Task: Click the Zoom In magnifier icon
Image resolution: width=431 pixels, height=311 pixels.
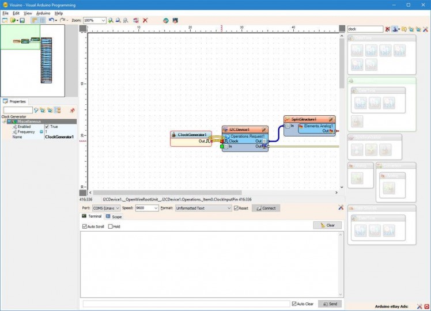Action: [x=111, y=20]
